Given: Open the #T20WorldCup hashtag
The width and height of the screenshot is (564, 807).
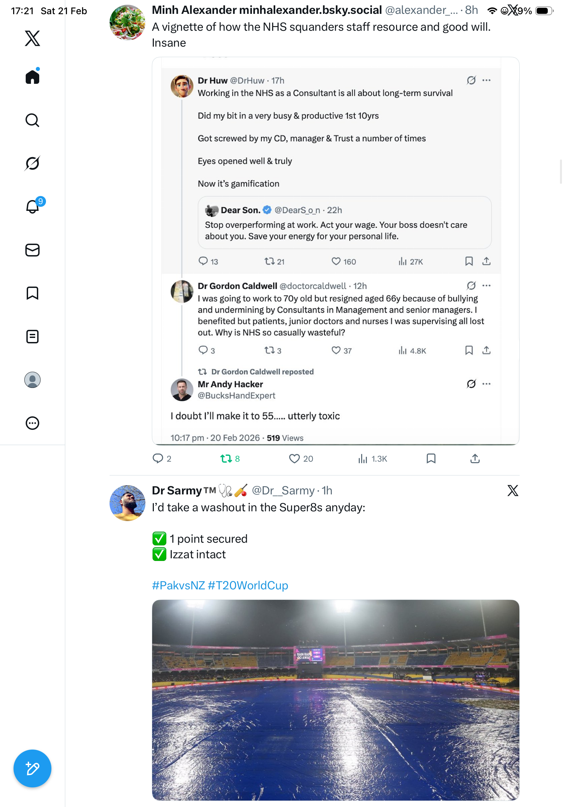Looking at the screenshot, I should pos(248,586).
